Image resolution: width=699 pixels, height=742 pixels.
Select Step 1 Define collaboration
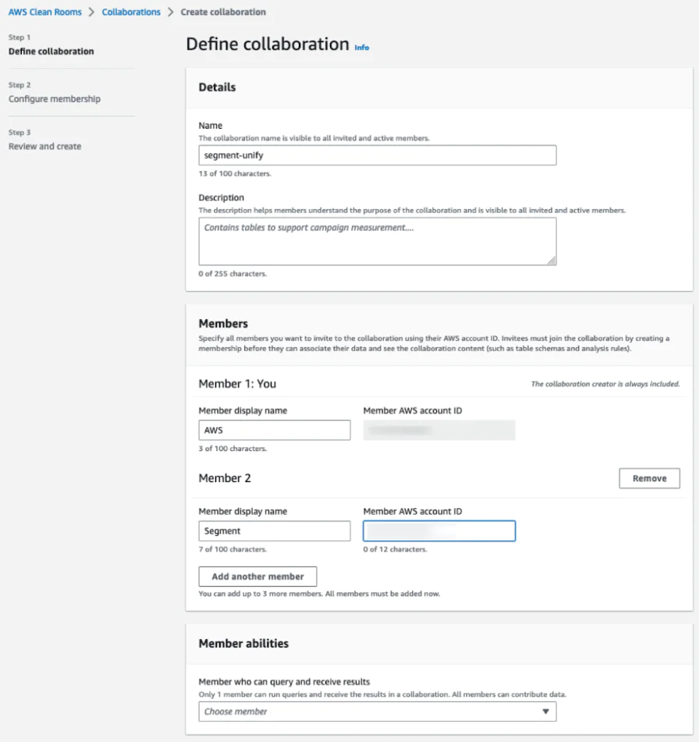click(51, 51)
